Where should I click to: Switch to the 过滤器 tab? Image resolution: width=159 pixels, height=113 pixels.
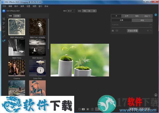(x=17, y=16)
